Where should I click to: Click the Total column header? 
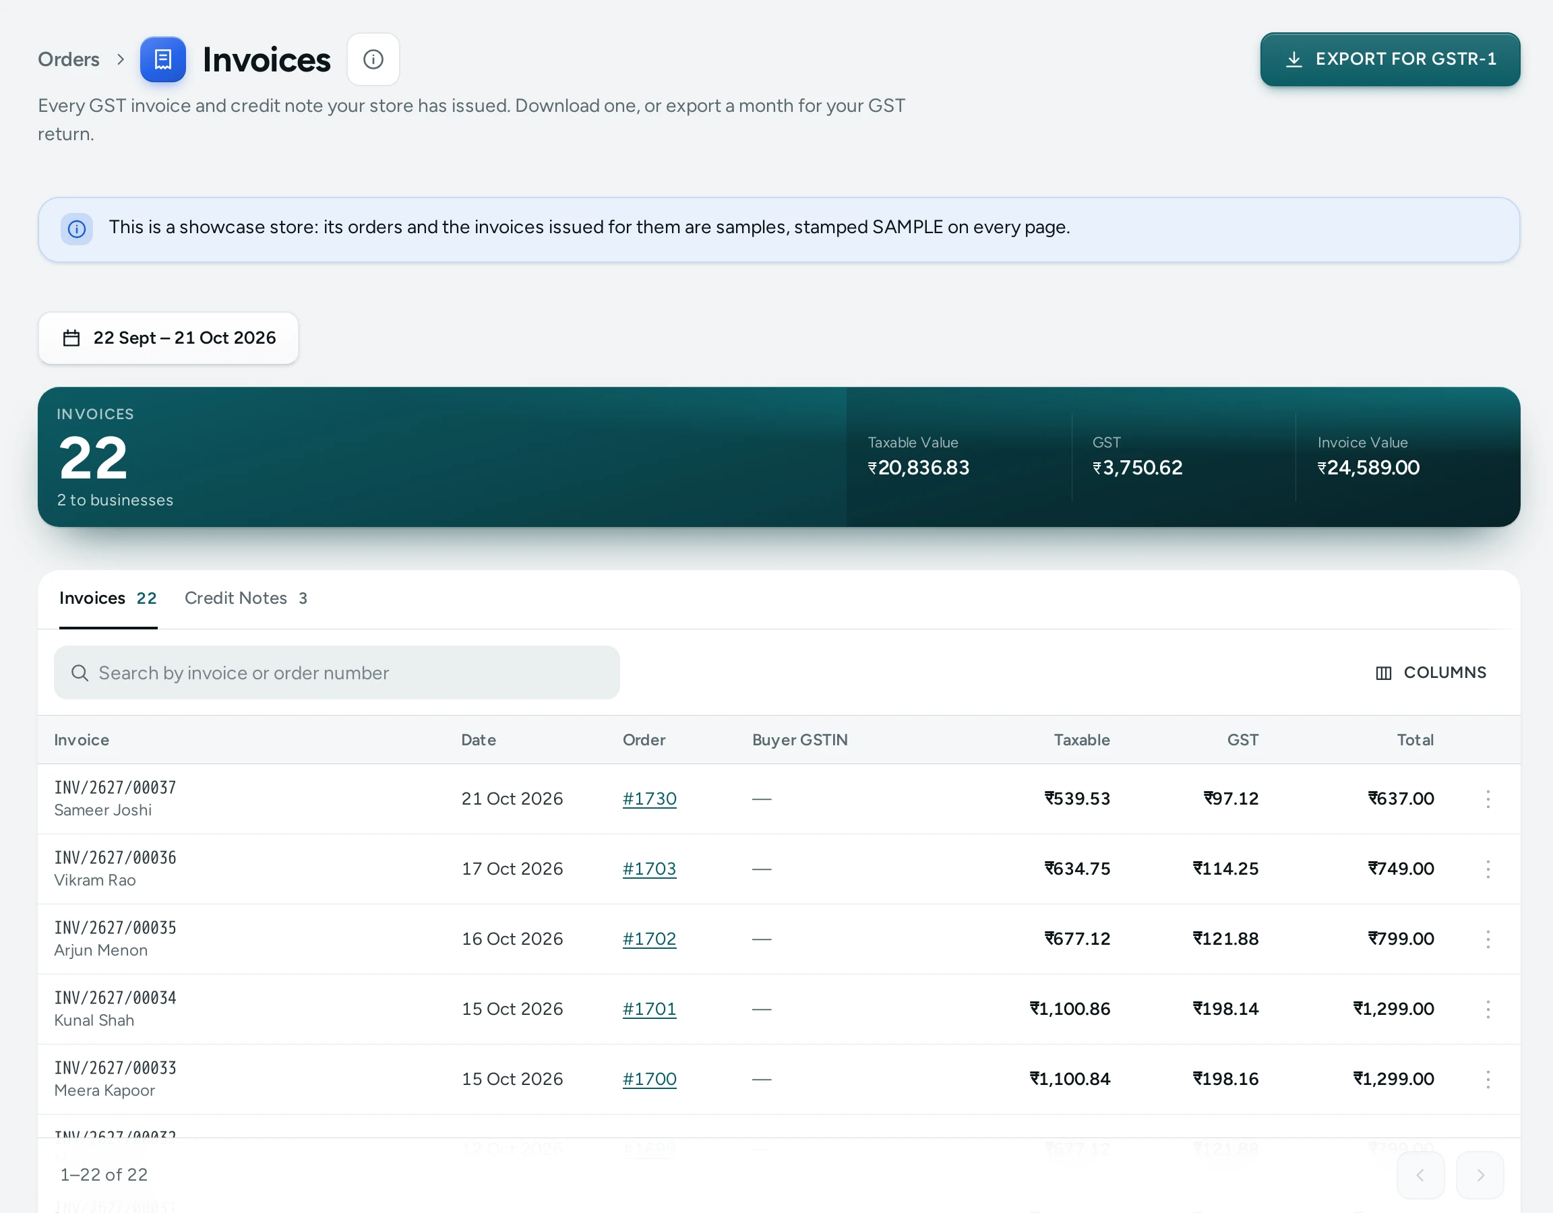point(1415,740)
